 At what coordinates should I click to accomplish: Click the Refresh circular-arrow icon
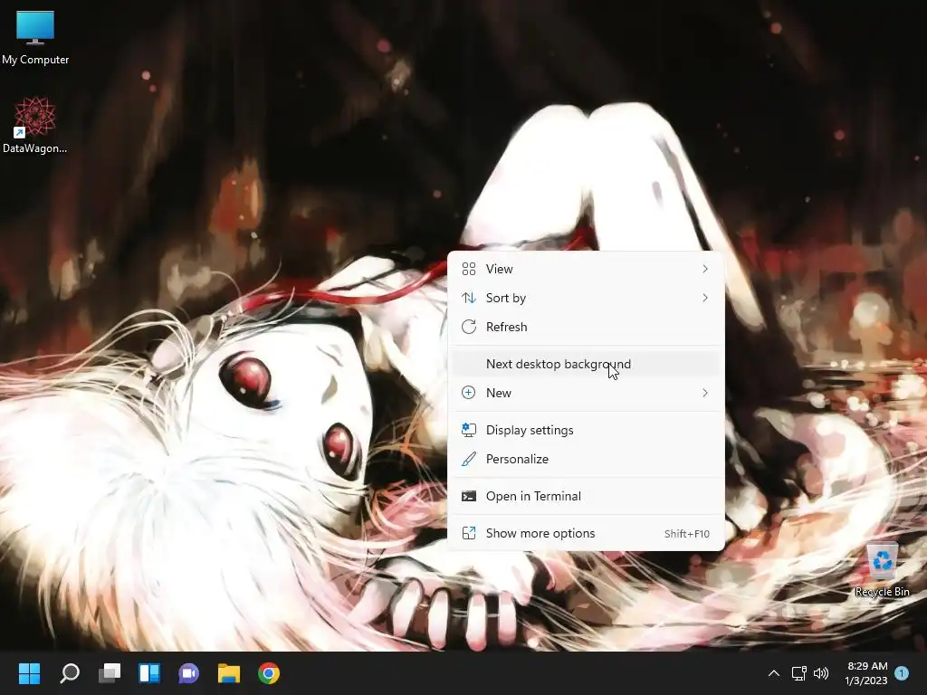(x=469, y=327)
